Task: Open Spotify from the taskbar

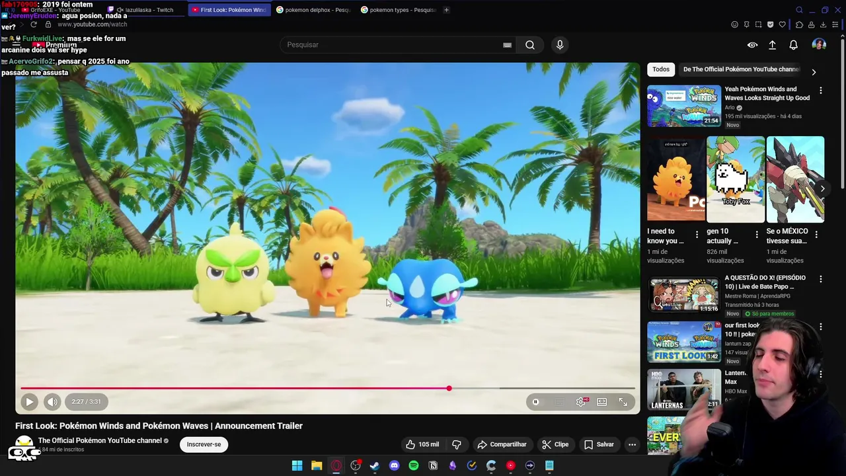Action: coord(414,465)
